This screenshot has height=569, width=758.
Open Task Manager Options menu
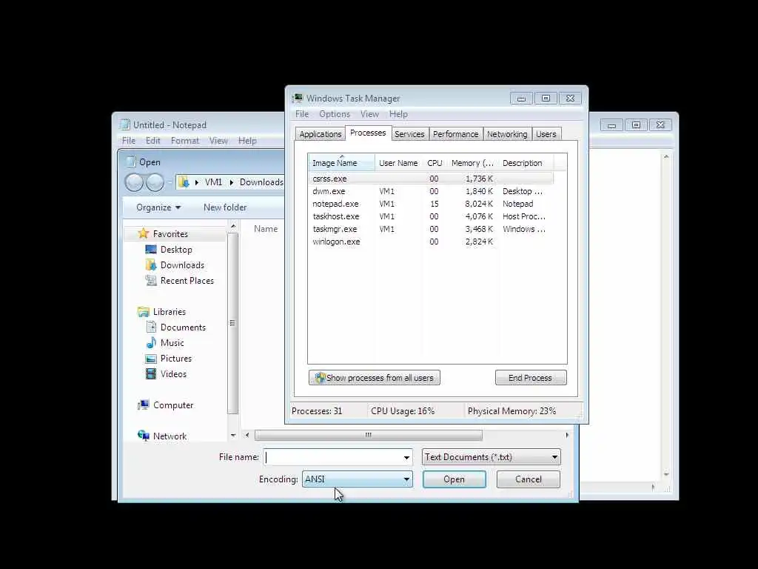tap(334, 114)
